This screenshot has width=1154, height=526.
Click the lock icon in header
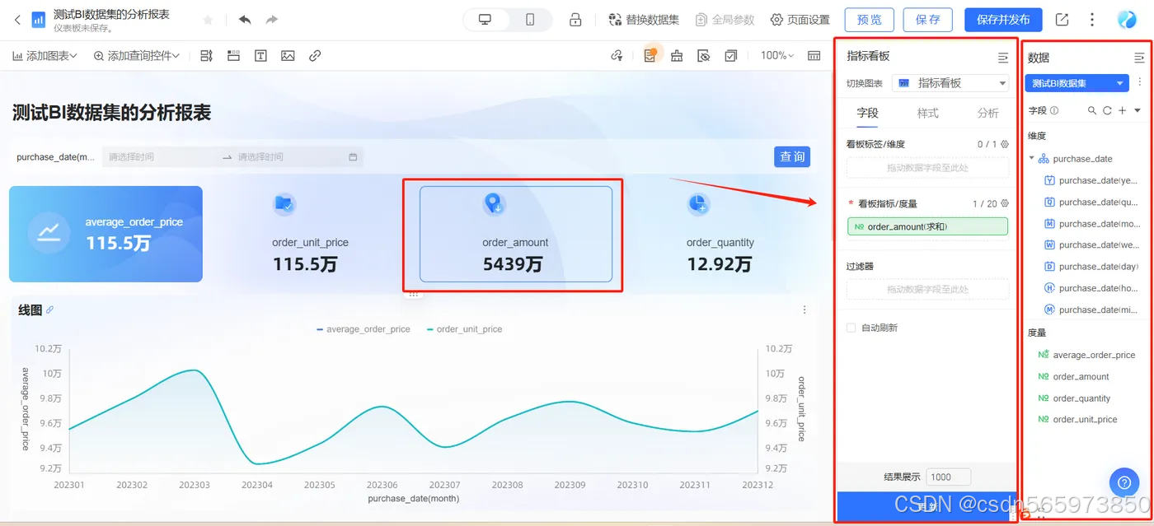pyautogui.click(x=576, y=20)
